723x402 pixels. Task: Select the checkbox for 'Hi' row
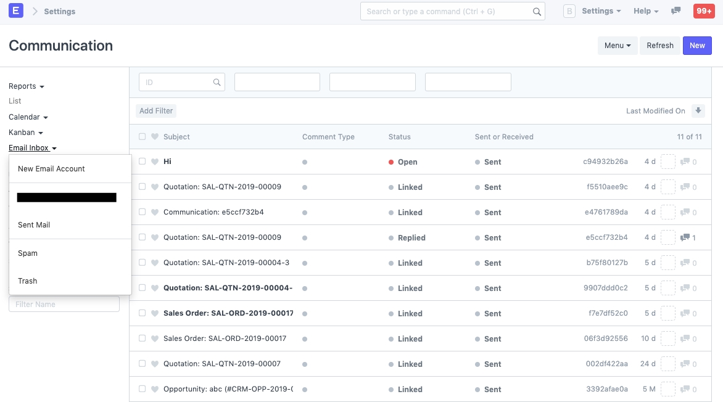click(142, 162)
